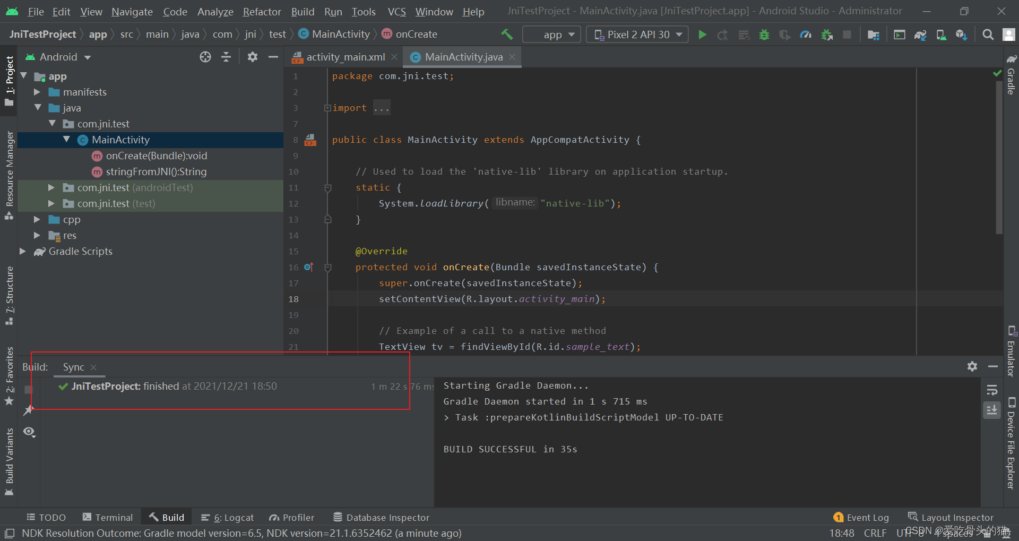Image resolution: width=1019 pixels, height=541 pixels.
Task: Open the Layout Inspector
Action: click(x=951, y=518)
